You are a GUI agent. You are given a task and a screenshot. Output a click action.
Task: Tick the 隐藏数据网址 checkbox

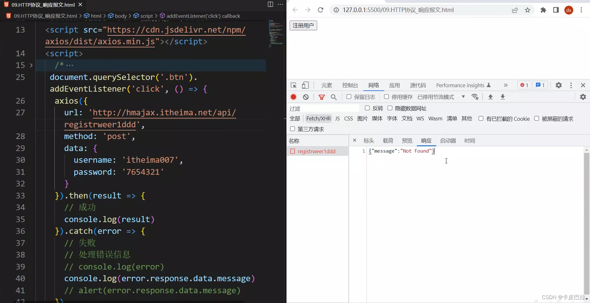tap(390, 108)
